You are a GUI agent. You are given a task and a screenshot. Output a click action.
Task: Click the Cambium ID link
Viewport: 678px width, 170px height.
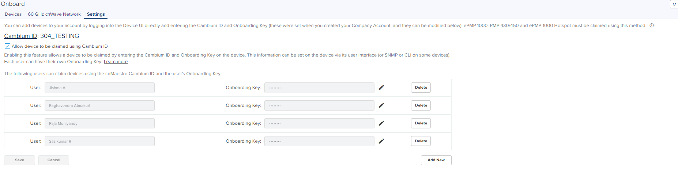coord(20,36)
